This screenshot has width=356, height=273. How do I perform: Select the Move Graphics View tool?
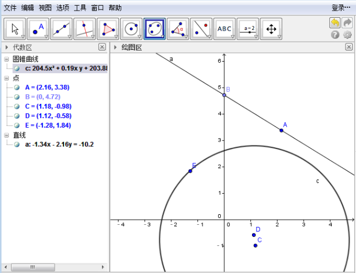coord(271,29)
